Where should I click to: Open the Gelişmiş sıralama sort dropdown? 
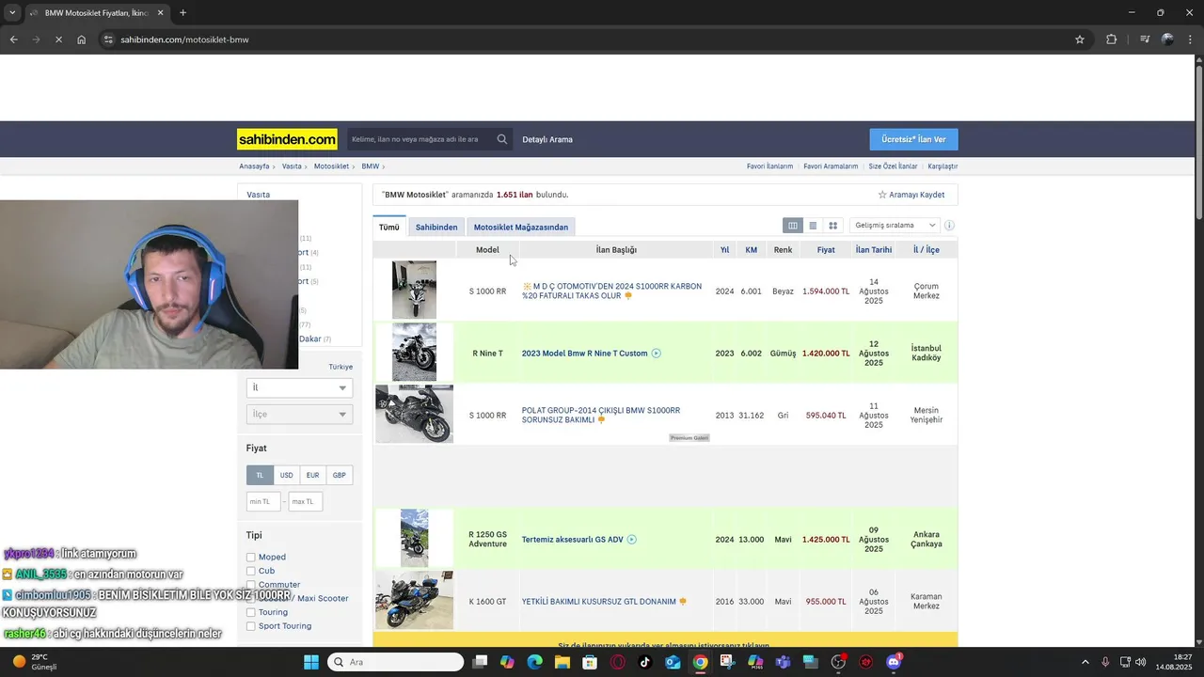(894, 226)
